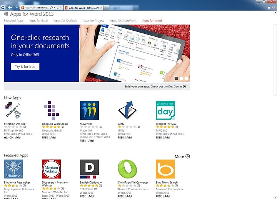Select the Apps for Word tab

point(152,21)
